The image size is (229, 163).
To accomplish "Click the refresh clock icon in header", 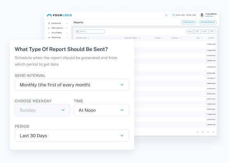I will 166,15.
